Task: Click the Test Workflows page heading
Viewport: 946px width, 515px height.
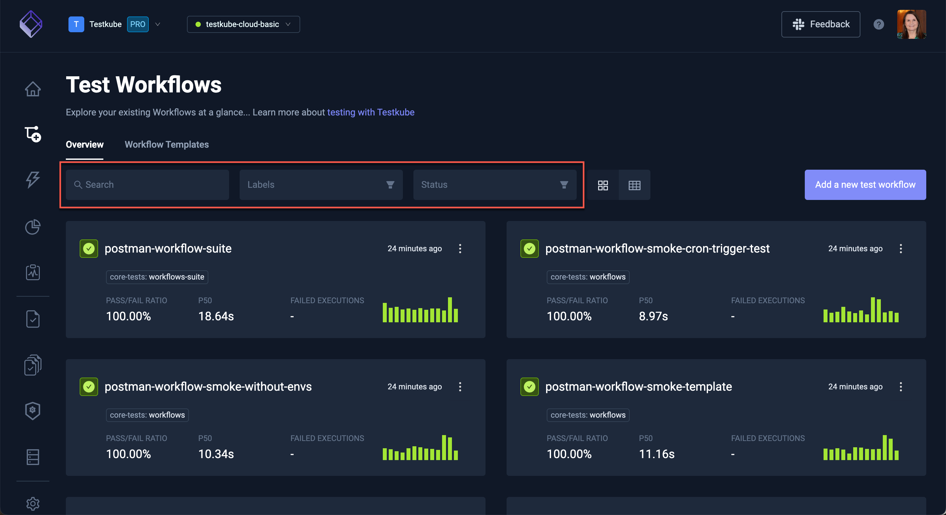Action: coord(144,85)
